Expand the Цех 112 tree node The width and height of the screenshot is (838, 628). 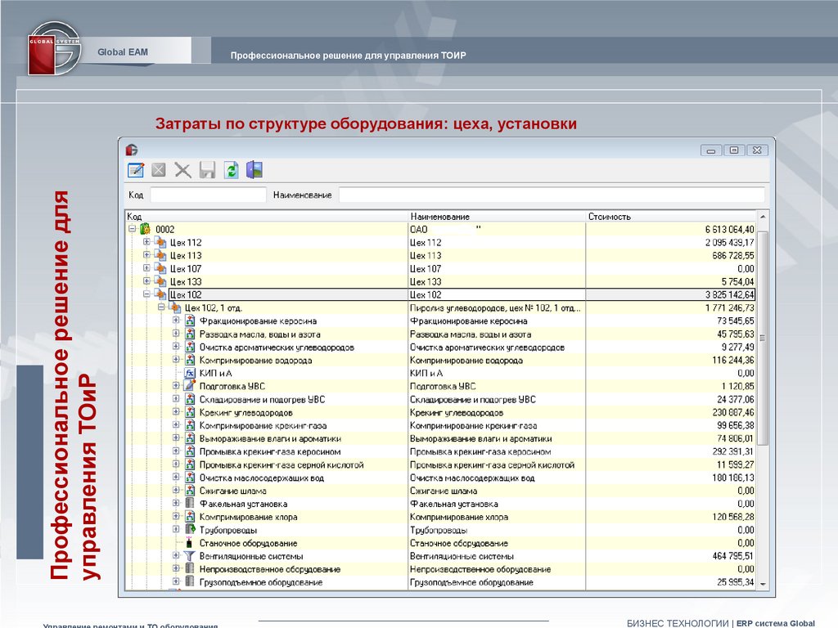(146, 242)
